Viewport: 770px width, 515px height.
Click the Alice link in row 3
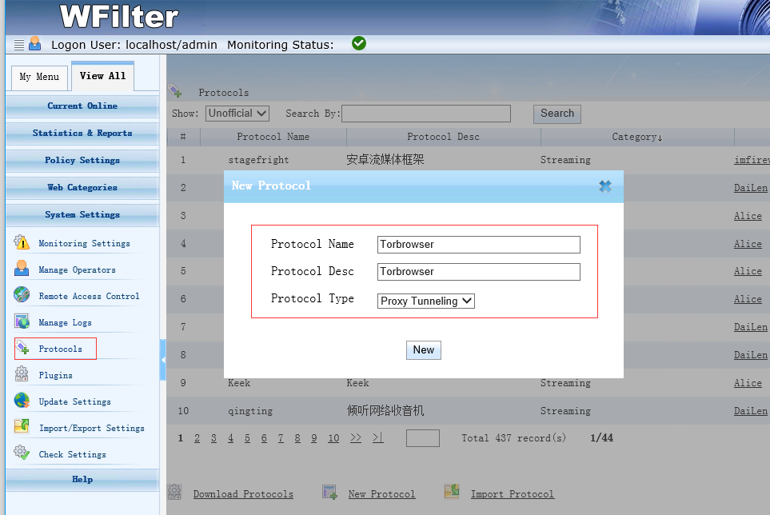point(748,216)
